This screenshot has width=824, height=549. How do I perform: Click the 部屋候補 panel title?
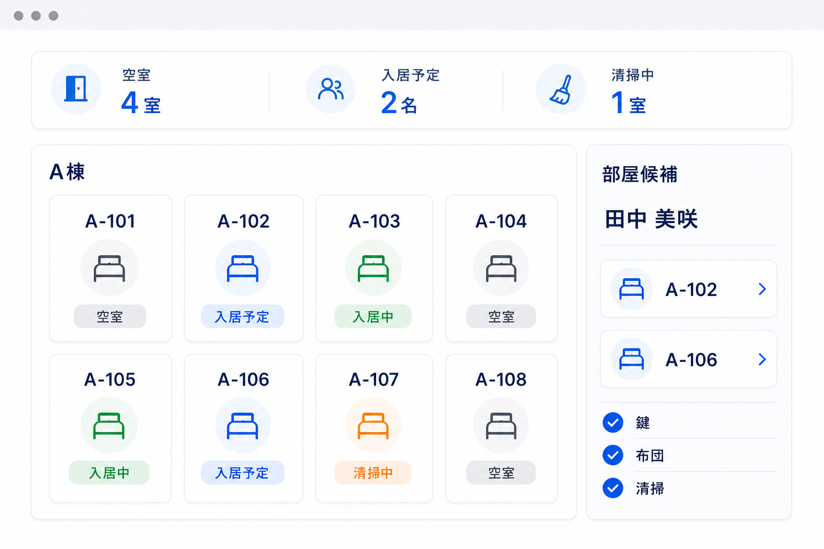(639, 174)
